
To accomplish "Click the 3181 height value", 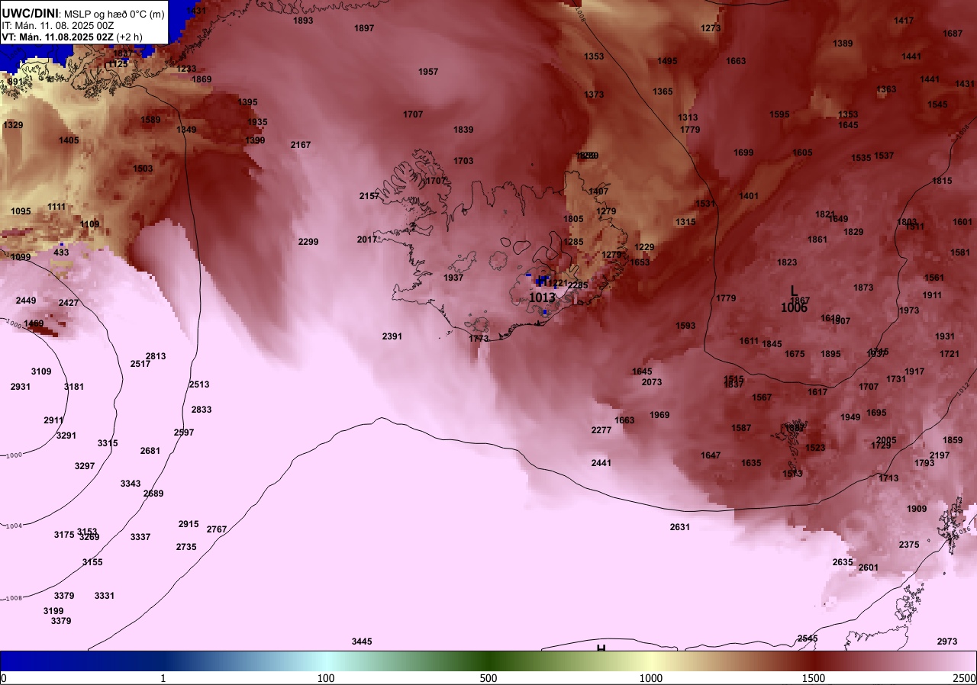I will coord(74,387).
